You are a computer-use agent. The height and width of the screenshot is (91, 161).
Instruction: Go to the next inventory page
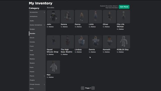point(93,88)
